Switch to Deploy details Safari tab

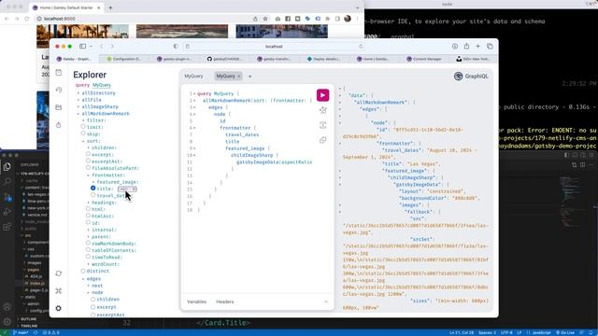(x=324, y=59)
